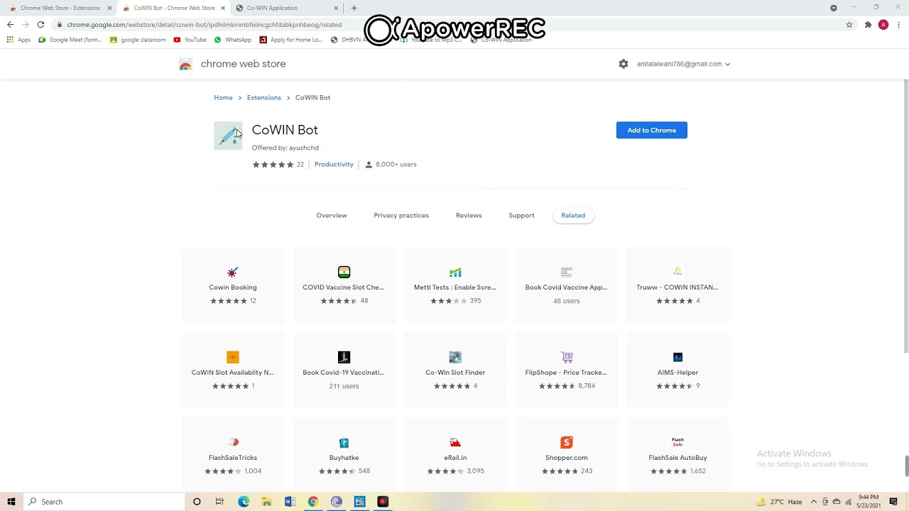Click the address bar URL
Viewport: 909px width, 511px height.
205,25
